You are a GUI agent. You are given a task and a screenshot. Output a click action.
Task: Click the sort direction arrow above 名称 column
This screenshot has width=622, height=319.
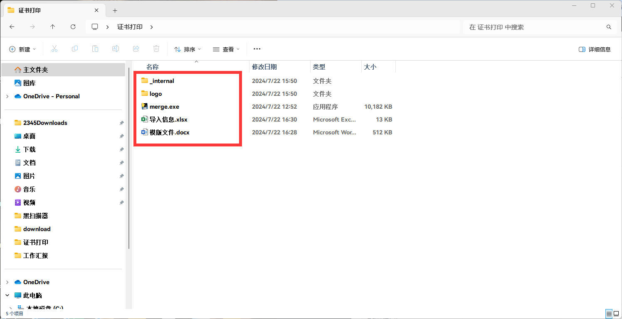point(196,61)
